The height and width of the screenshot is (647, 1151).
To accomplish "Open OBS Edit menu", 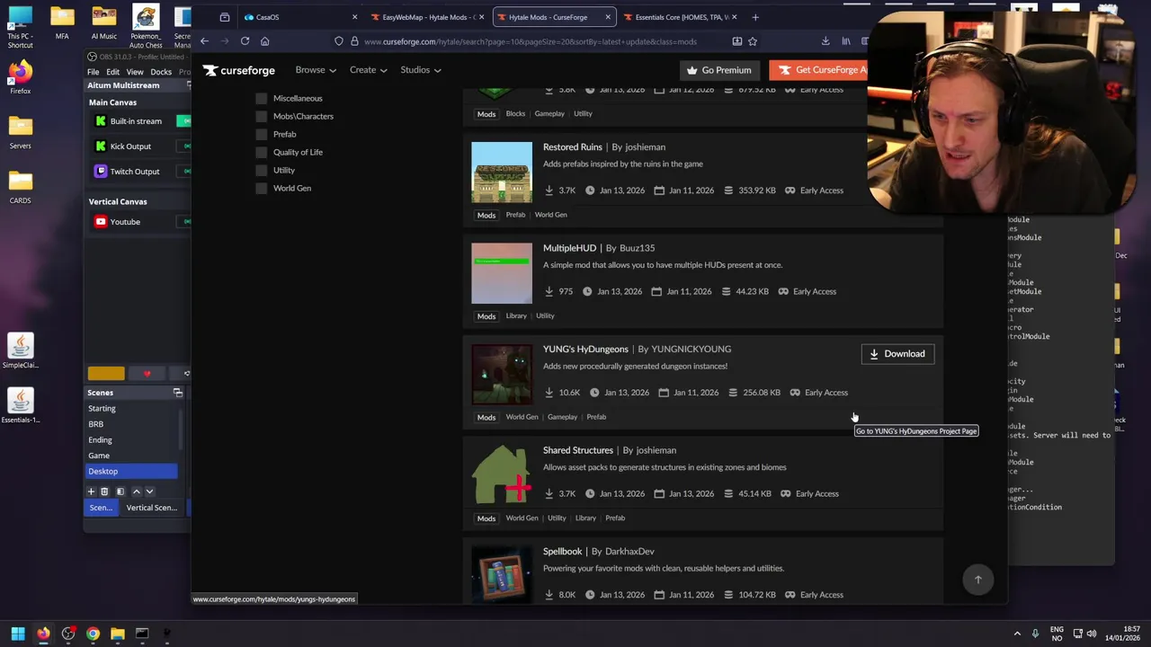I will click(x=112, y=72).
